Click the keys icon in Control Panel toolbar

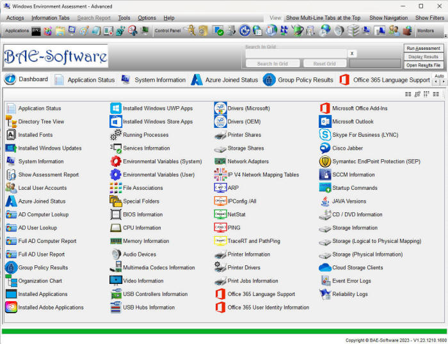[191, 31]
